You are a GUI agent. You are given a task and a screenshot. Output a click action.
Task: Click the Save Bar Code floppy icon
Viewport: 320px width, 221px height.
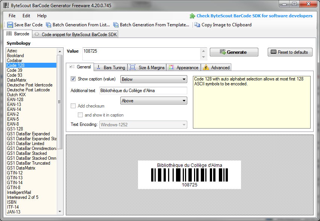(x=10, y=25)
